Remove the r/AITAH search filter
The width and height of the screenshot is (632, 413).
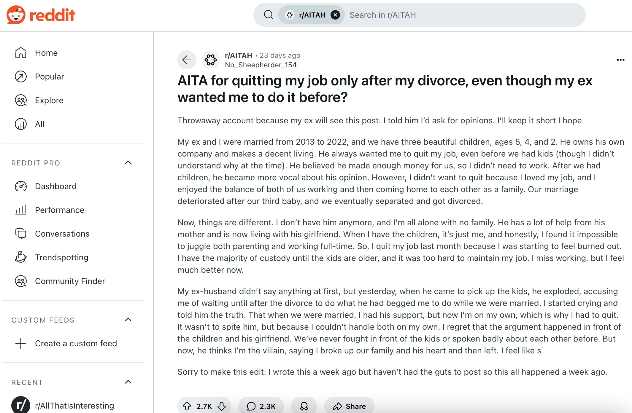coord(335,15)
